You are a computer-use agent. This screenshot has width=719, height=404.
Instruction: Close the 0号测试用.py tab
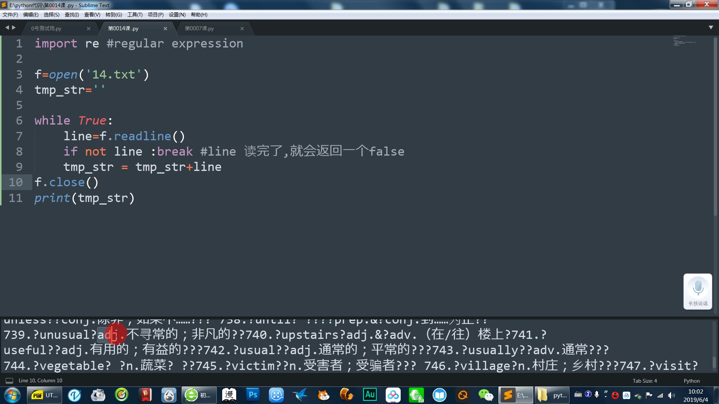click(x=88, y=28)
